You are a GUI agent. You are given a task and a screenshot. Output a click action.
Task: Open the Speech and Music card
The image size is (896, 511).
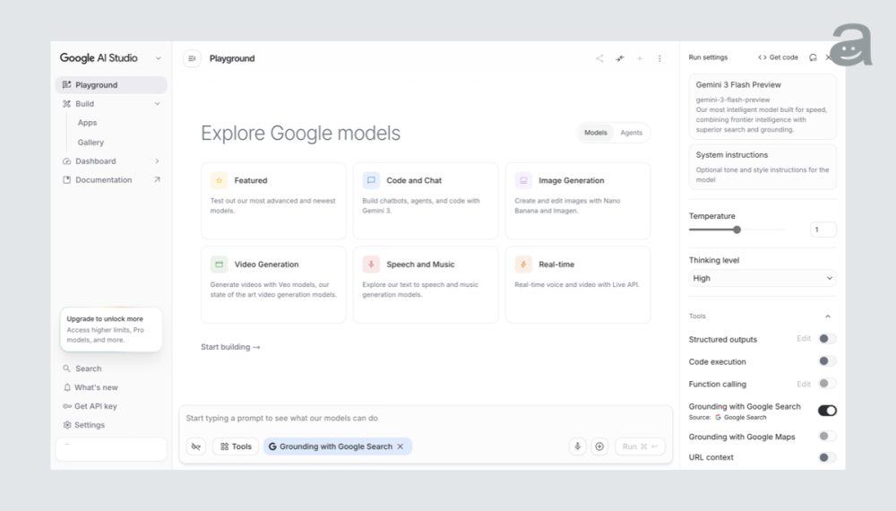coord(425,285)
